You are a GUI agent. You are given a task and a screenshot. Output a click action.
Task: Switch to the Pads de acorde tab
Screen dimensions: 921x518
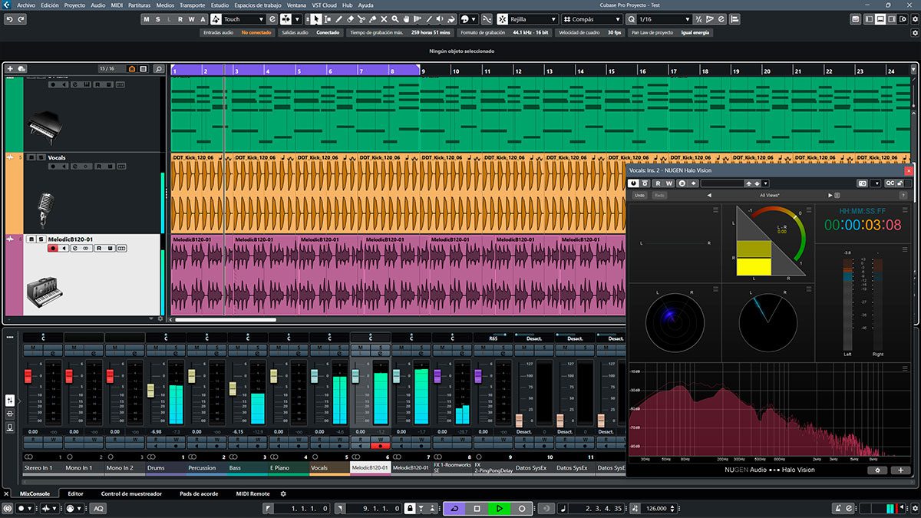[198, 493]
